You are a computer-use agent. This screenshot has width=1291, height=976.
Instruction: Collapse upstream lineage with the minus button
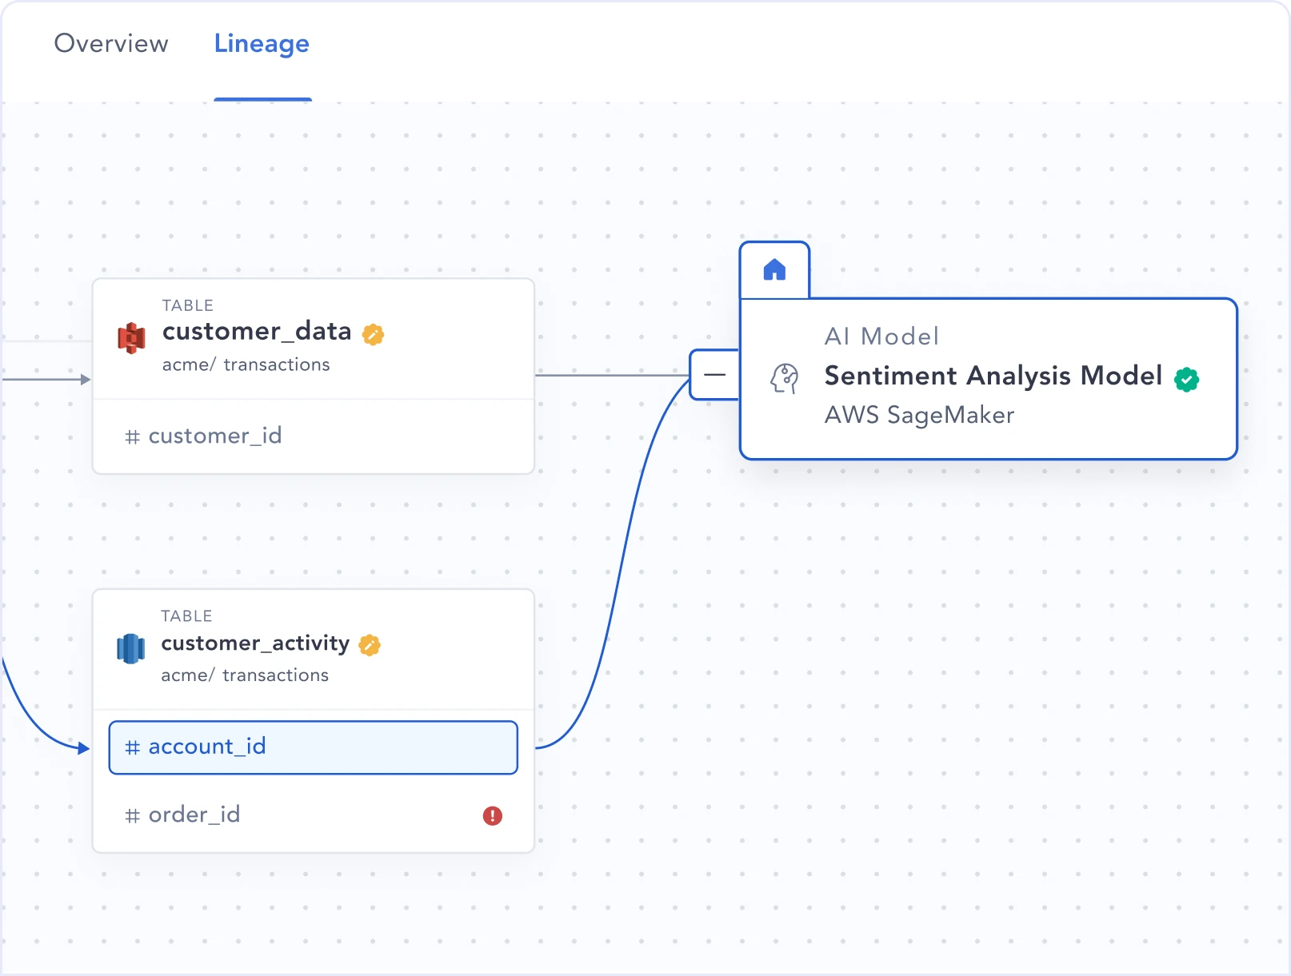pos(714,374)
